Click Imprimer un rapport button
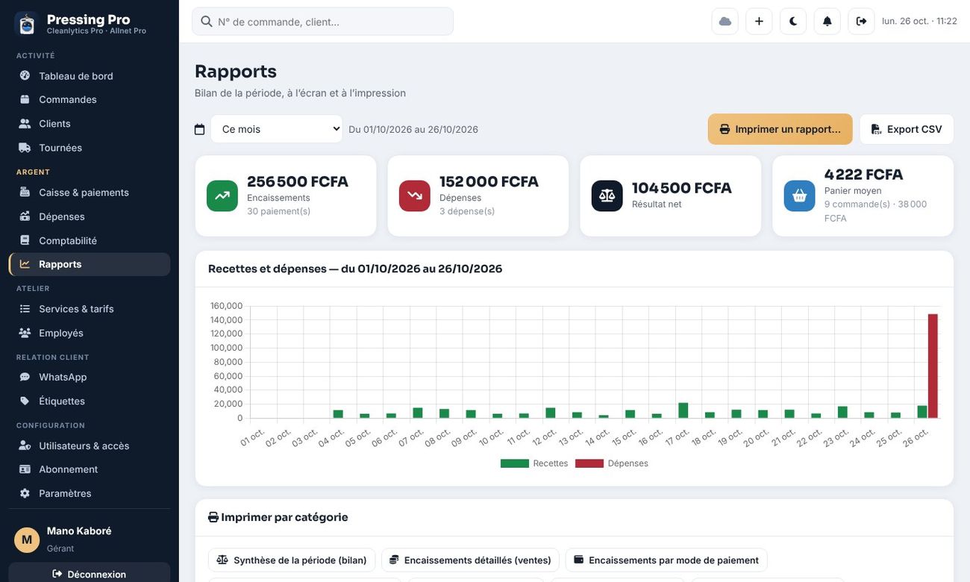The height and width of the screenshot is (582, 970). point(780,129)
